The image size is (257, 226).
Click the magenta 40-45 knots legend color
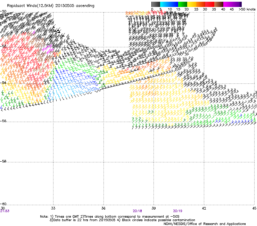pos(228,4)
